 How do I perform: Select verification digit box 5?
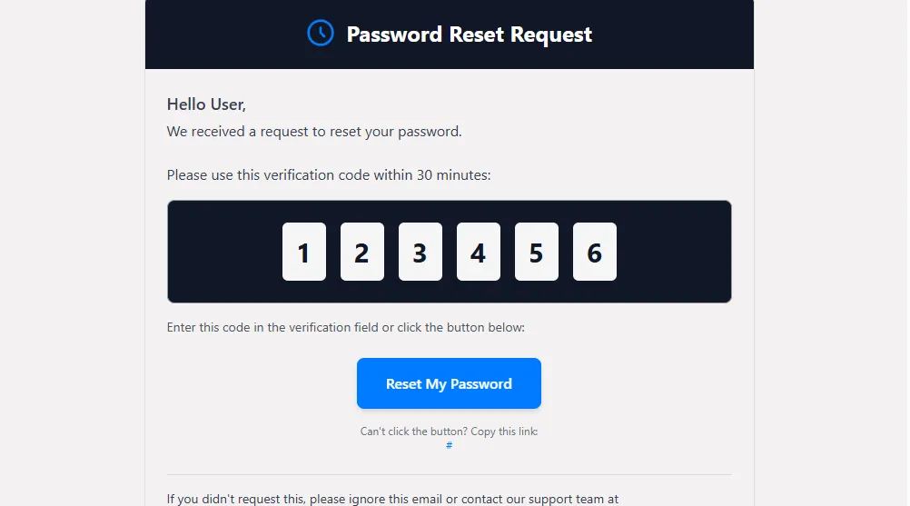click(537, 252)
